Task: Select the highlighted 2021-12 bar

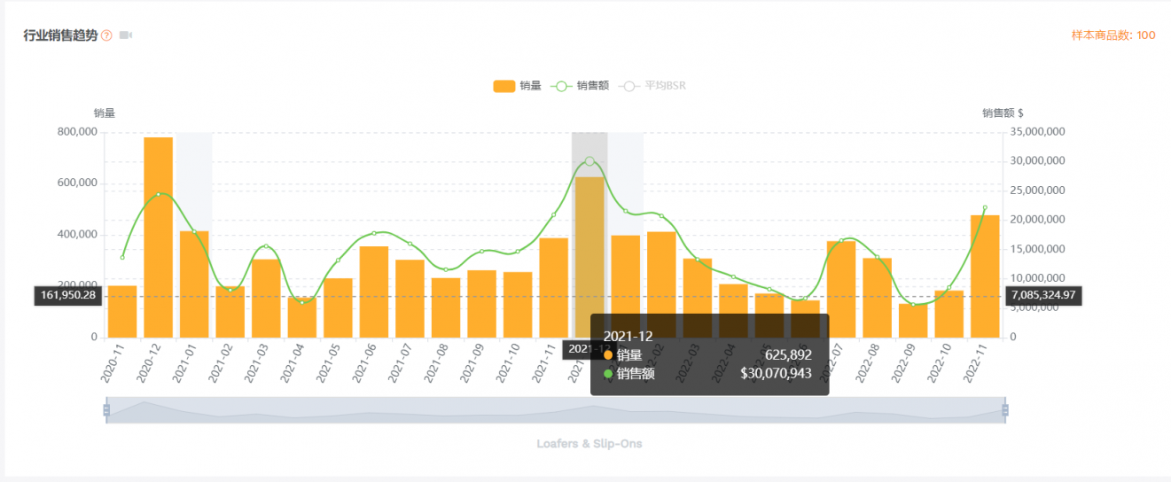Action: coord(589,257)
